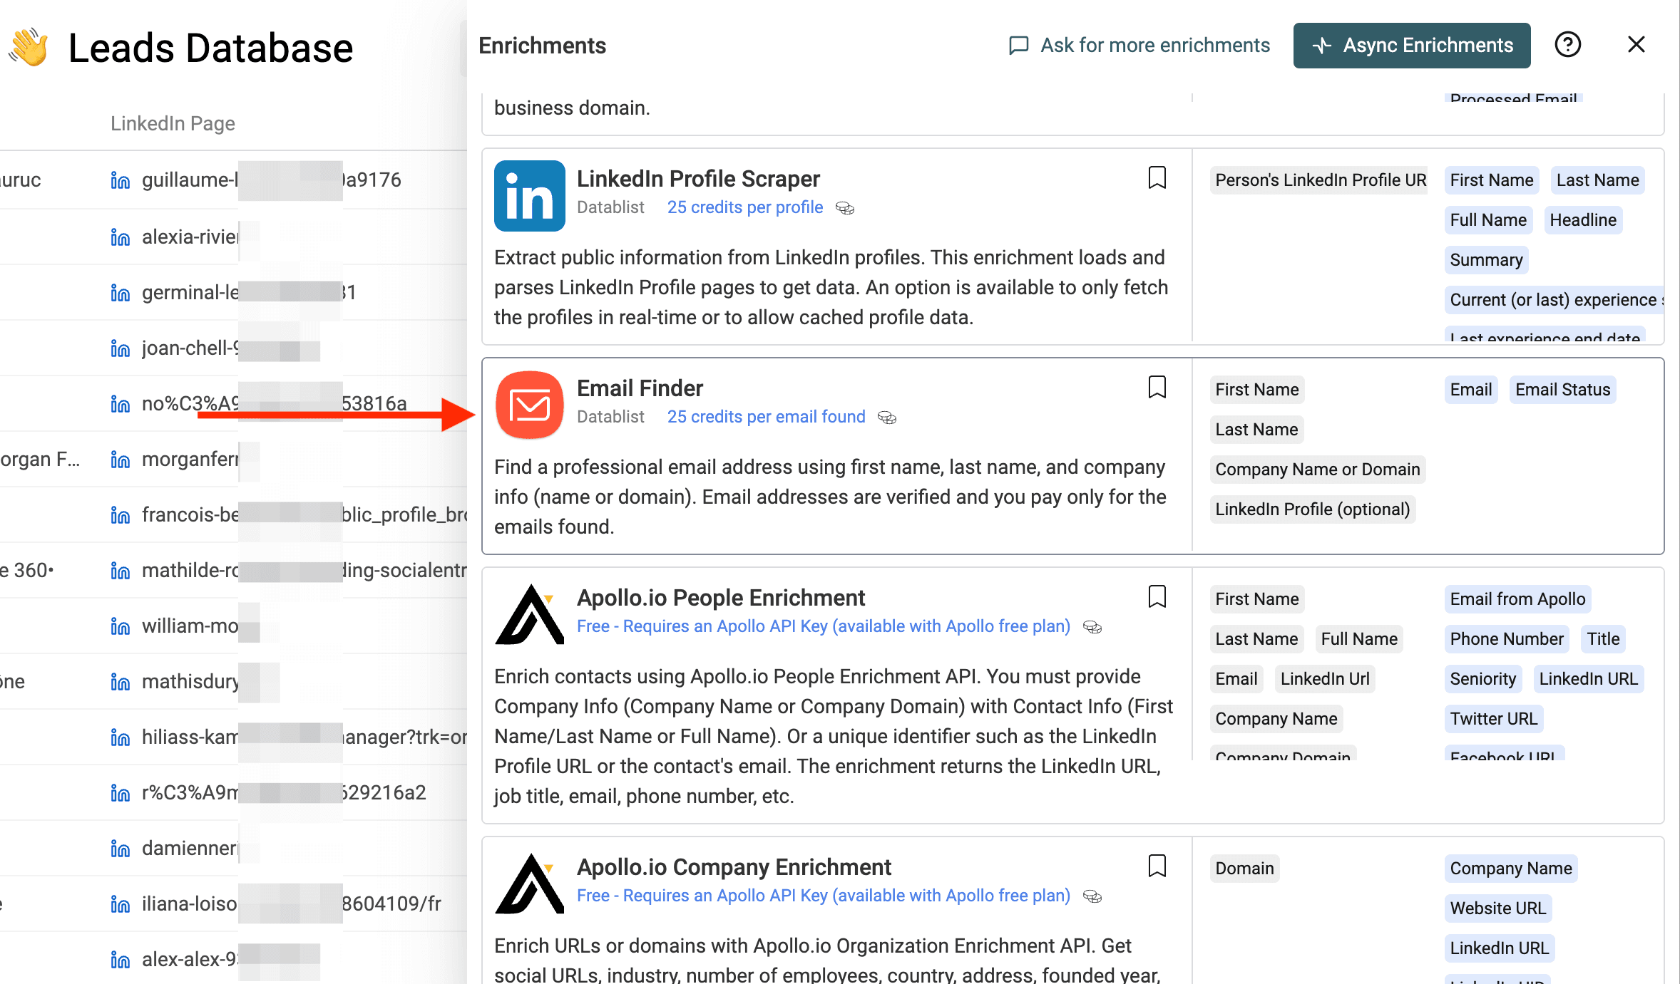1680x984 pixels.
Task: Click the 'Linkedin Url' input tag
Action: click(x=1325, y=679)
